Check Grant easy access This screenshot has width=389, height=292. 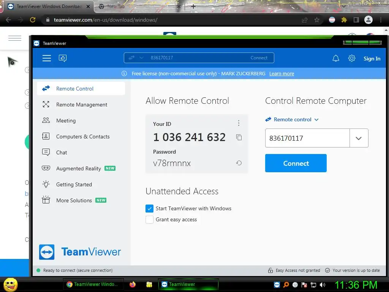pos(149,219)
